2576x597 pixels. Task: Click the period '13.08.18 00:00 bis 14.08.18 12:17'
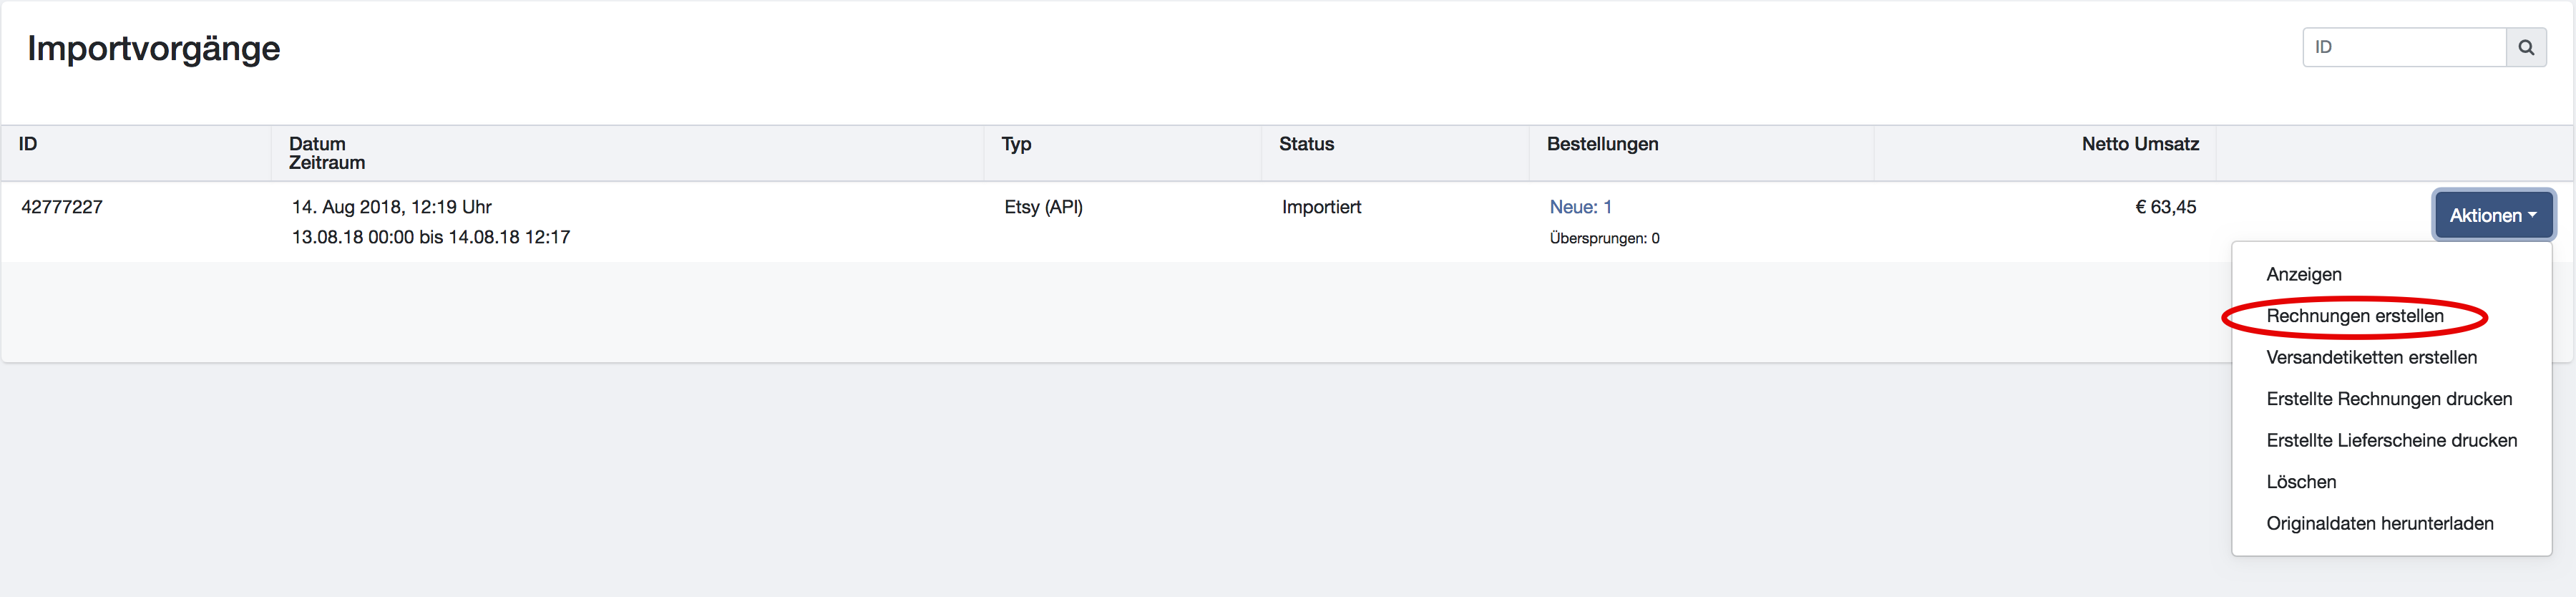[x=431, y=237]
